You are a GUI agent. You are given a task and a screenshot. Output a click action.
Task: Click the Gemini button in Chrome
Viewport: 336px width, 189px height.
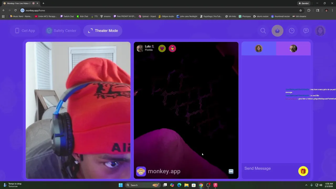click(x=303, y=3)
